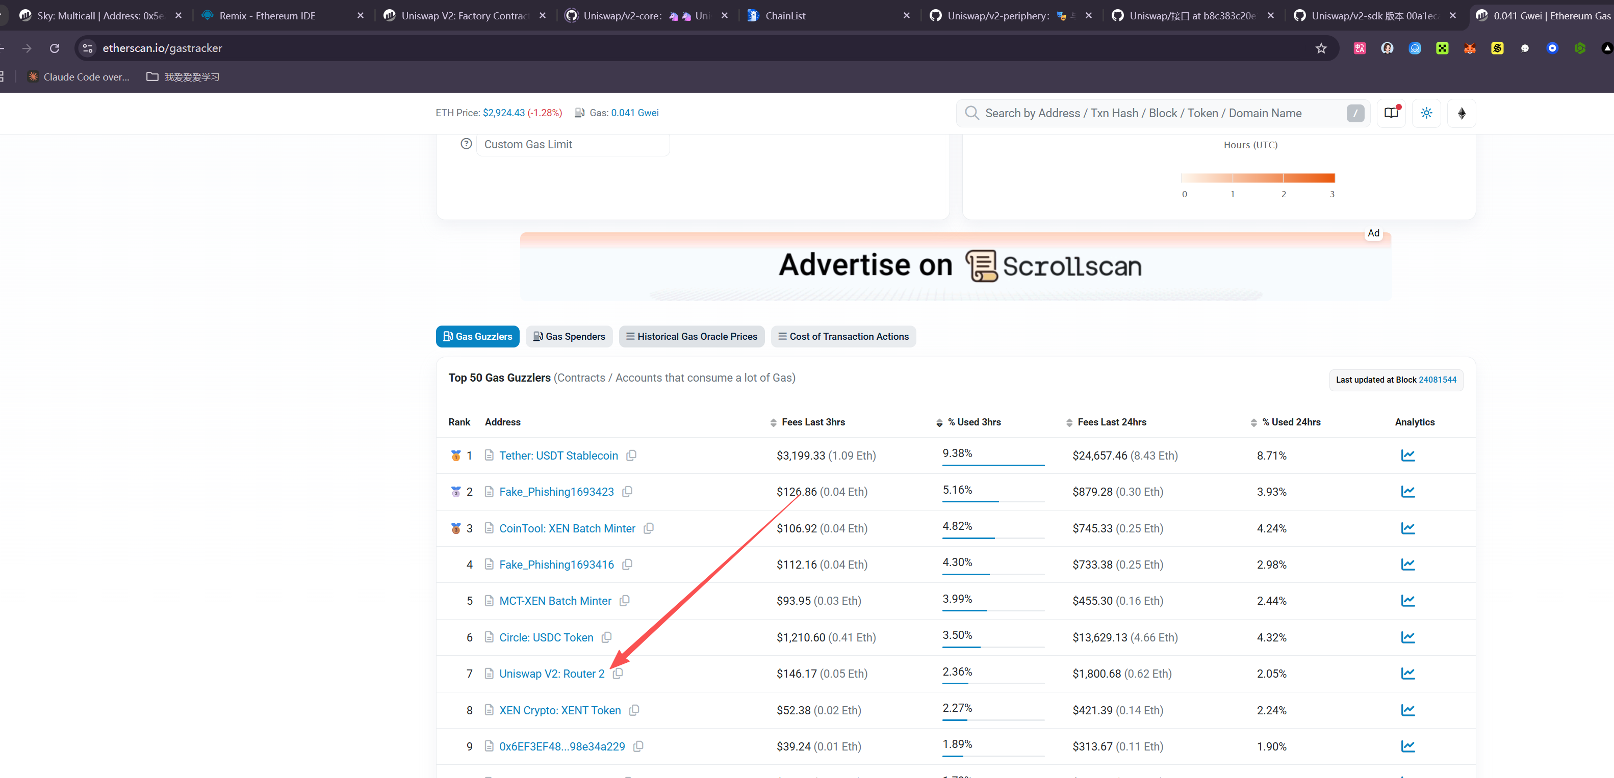Bookmark page with star icon
The height and width of the screenshot is (778, 1614).
pos(1321,48)
